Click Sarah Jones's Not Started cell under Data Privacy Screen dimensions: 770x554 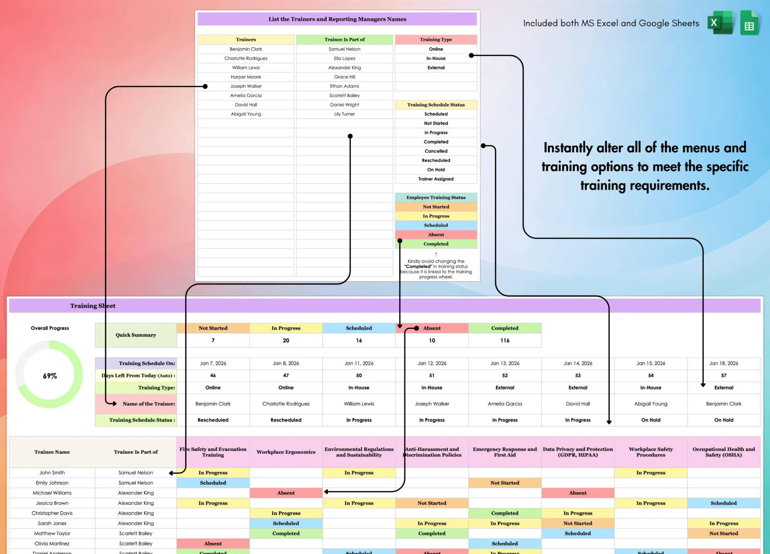[578, 523]
